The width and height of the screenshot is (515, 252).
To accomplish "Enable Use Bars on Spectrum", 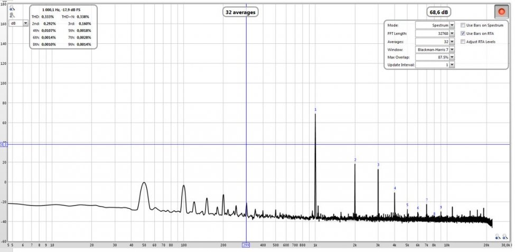I will click(463, 25).
